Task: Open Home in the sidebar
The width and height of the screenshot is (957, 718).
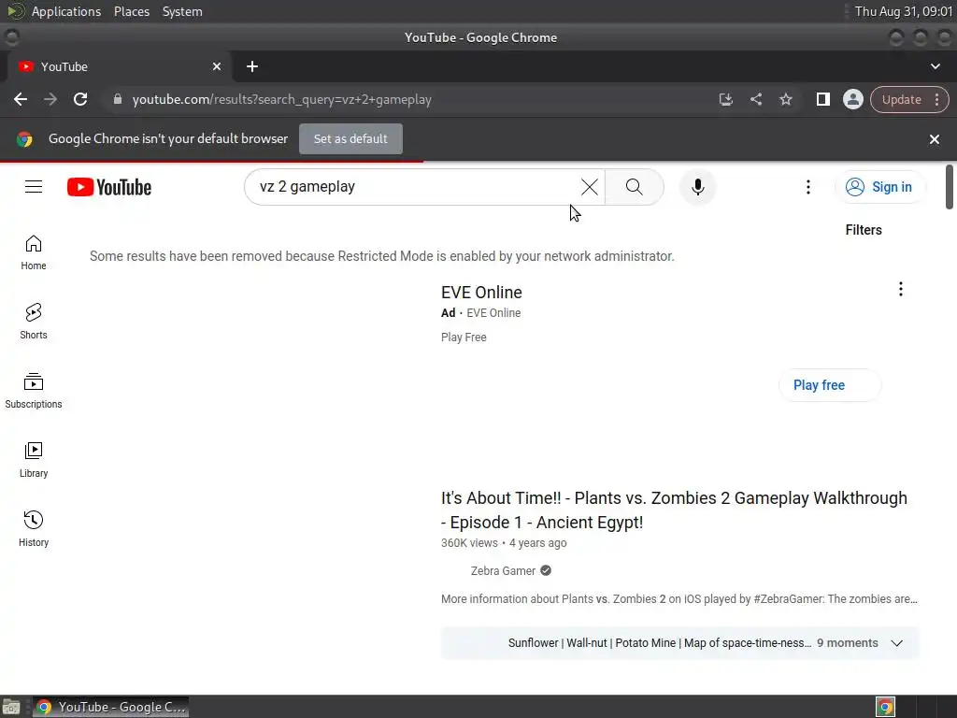Action: 34,252
